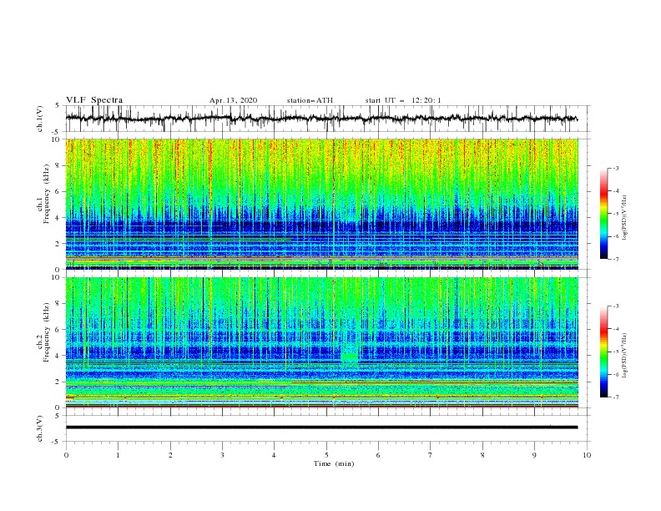Click the "-7" tick on the lower colorbar
This screenshot has height=511, width=661.
coord(616,397)
